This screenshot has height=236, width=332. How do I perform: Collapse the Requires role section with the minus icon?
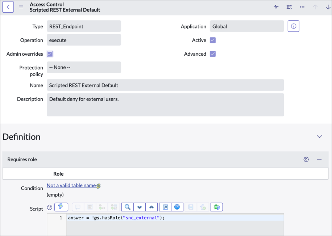[x=318, y=159]
